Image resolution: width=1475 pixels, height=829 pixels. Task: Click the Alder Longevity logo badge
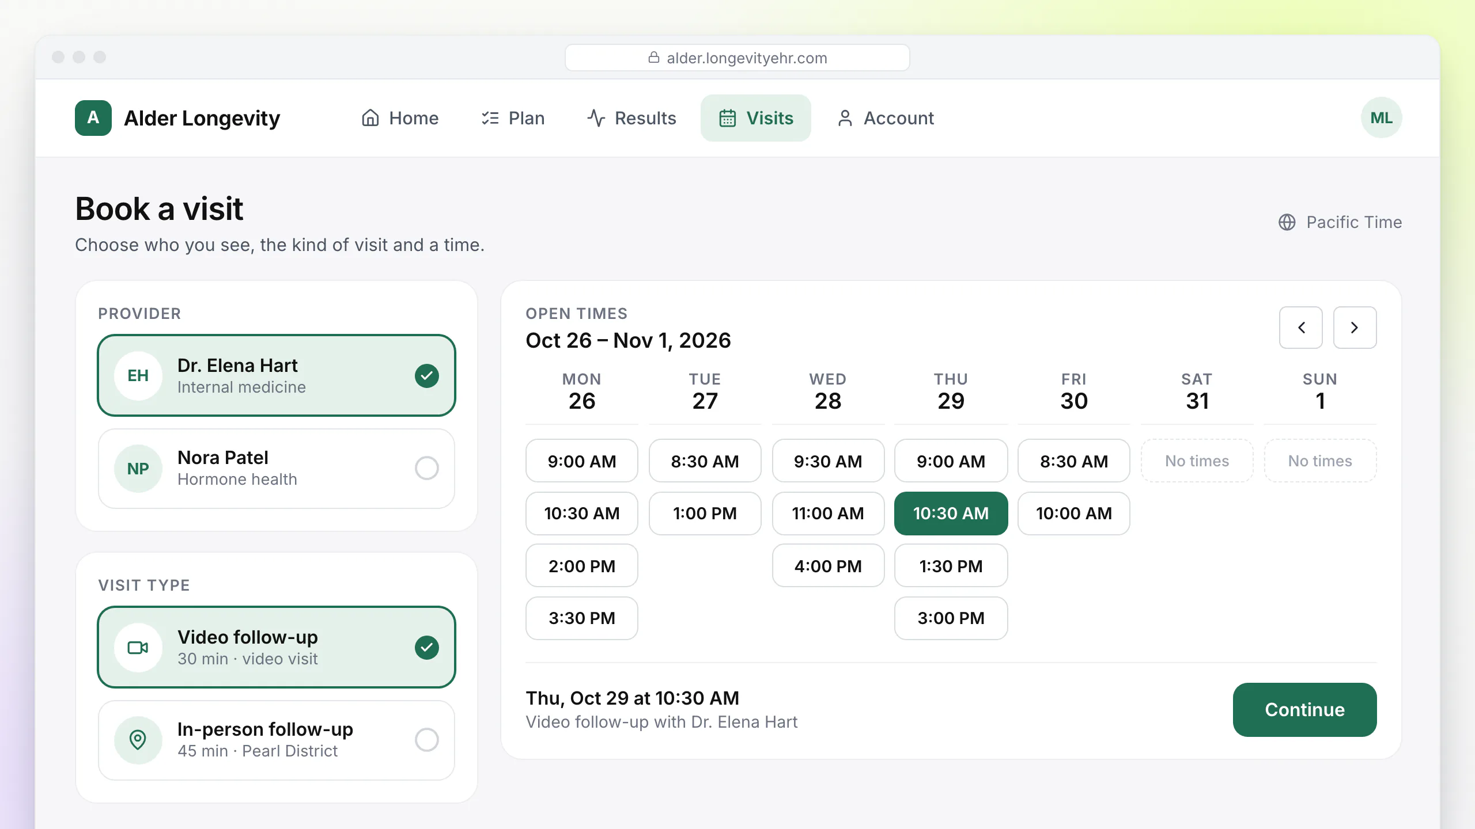click(x=93, y=118)
